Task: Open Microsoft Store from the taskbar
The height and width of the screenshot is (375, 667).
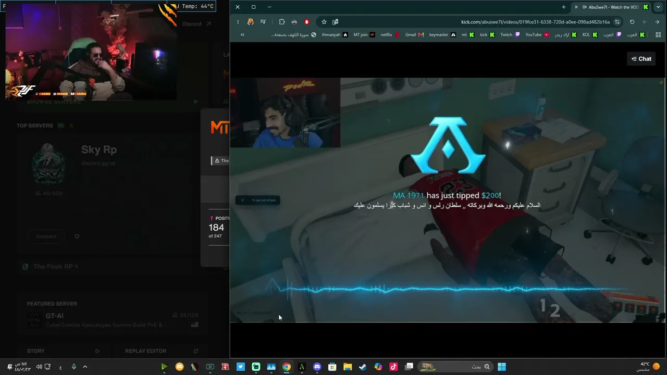Action: [332, 367]
